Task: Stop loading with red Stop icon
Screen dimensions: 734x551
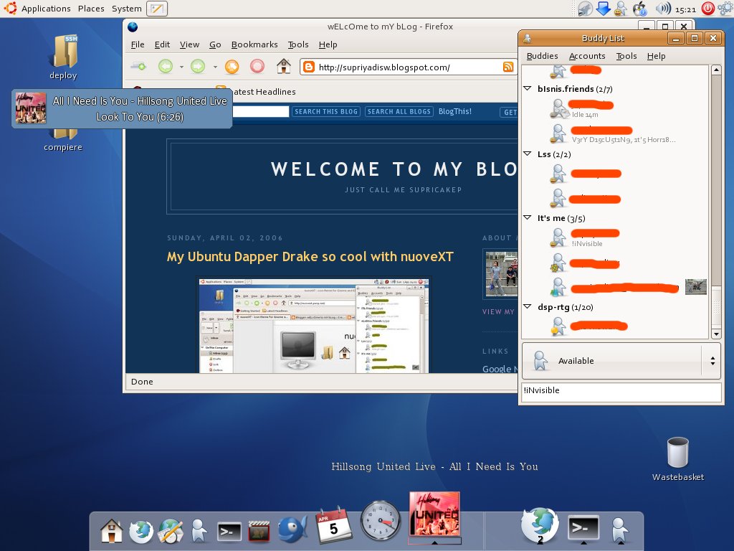Action: pos(257,67)
